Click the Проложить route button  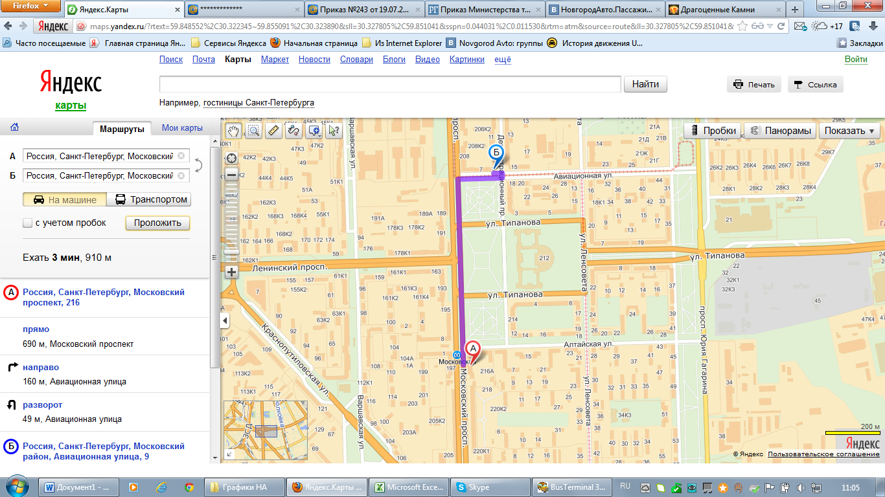157,223
